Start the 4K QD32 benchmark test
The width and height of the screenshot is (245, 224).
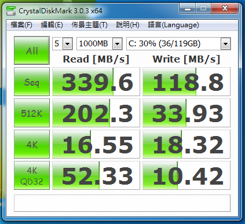32,175
